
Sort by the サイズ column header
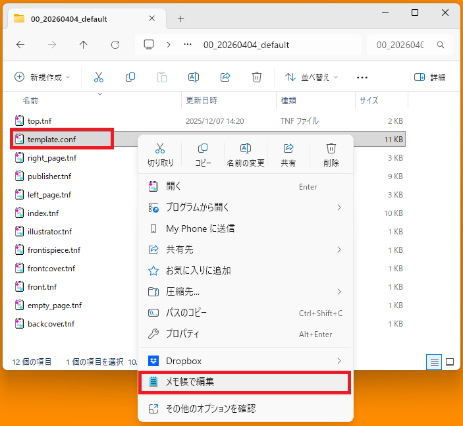369,101
